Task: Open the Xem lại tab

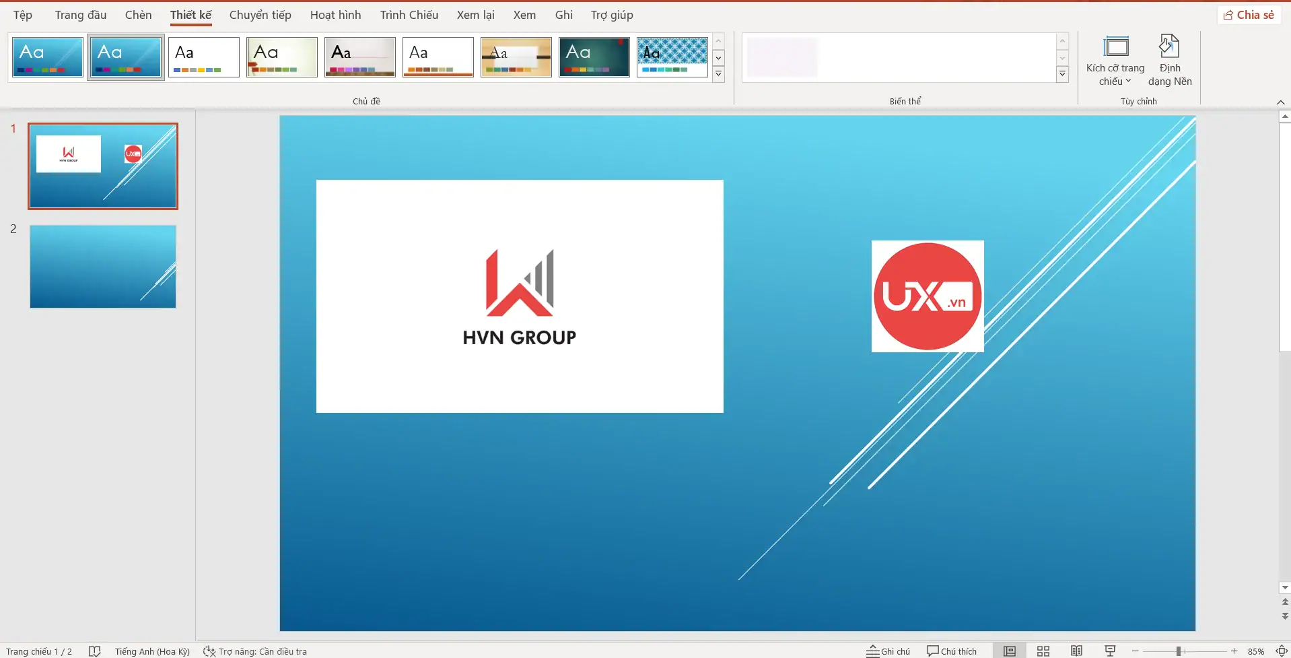Action: (475, 15)
